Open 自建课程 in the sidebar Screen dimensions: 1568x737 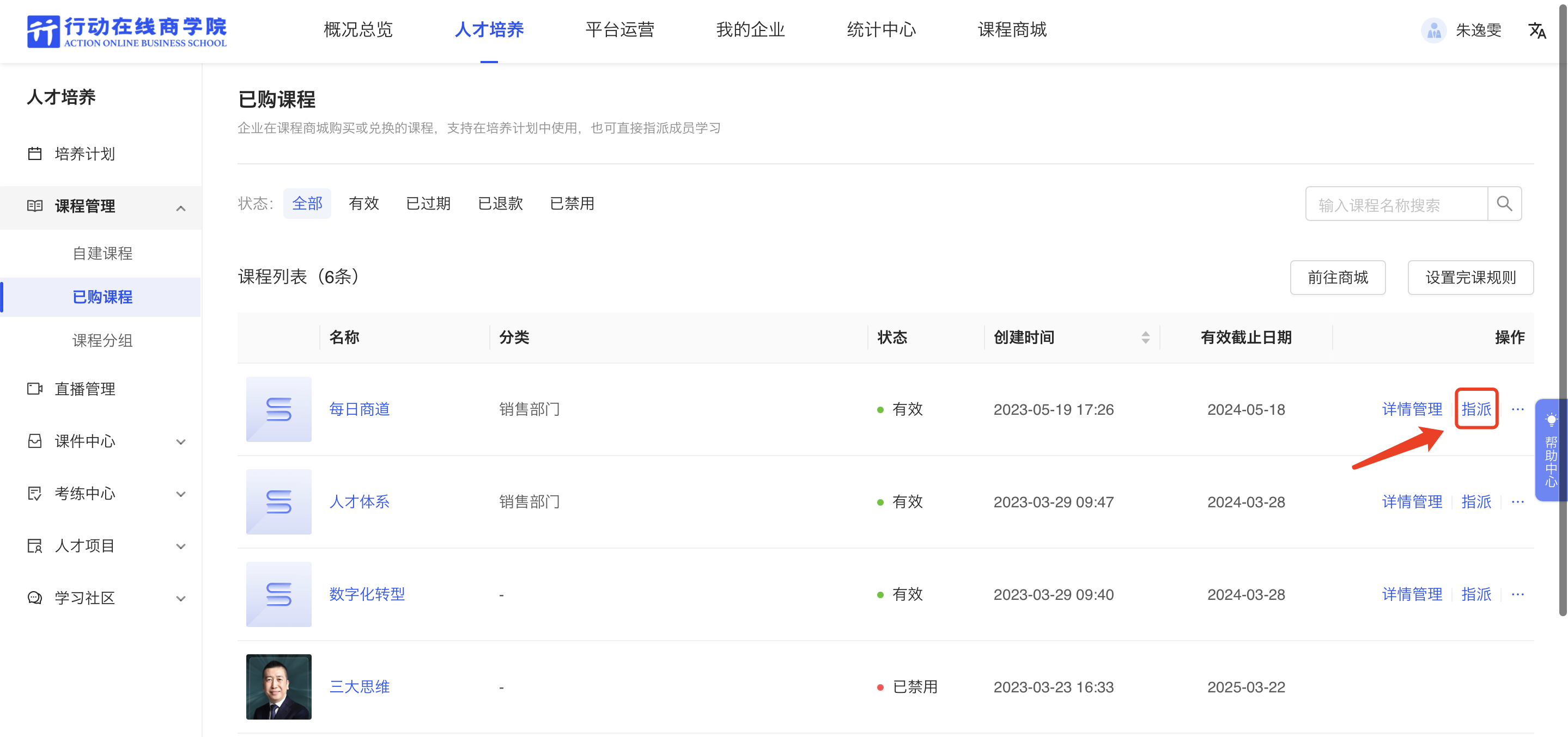point(102,253)
